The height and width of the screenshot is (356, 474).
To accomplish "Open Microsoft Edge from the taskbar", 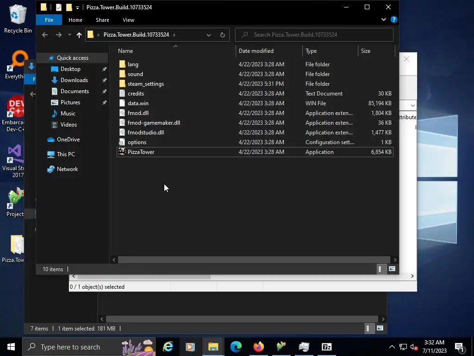I will (236, 347).
